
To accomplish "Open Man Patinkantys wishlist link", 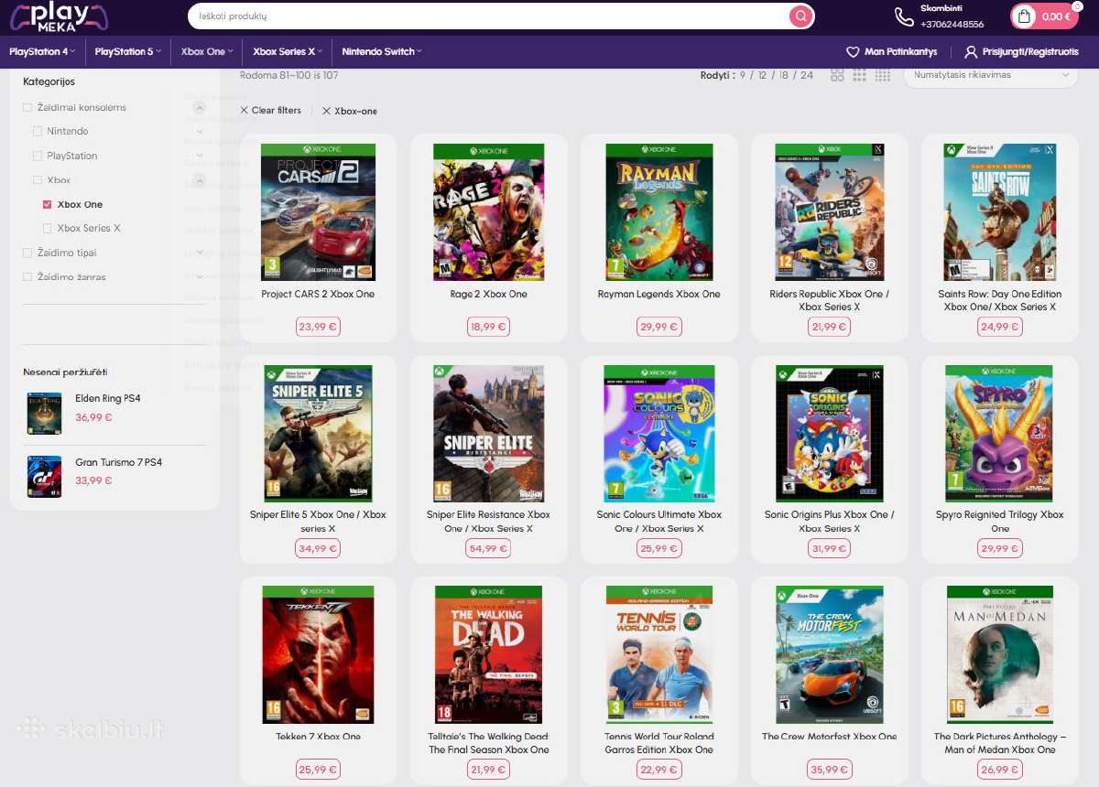I will point(892,52).
